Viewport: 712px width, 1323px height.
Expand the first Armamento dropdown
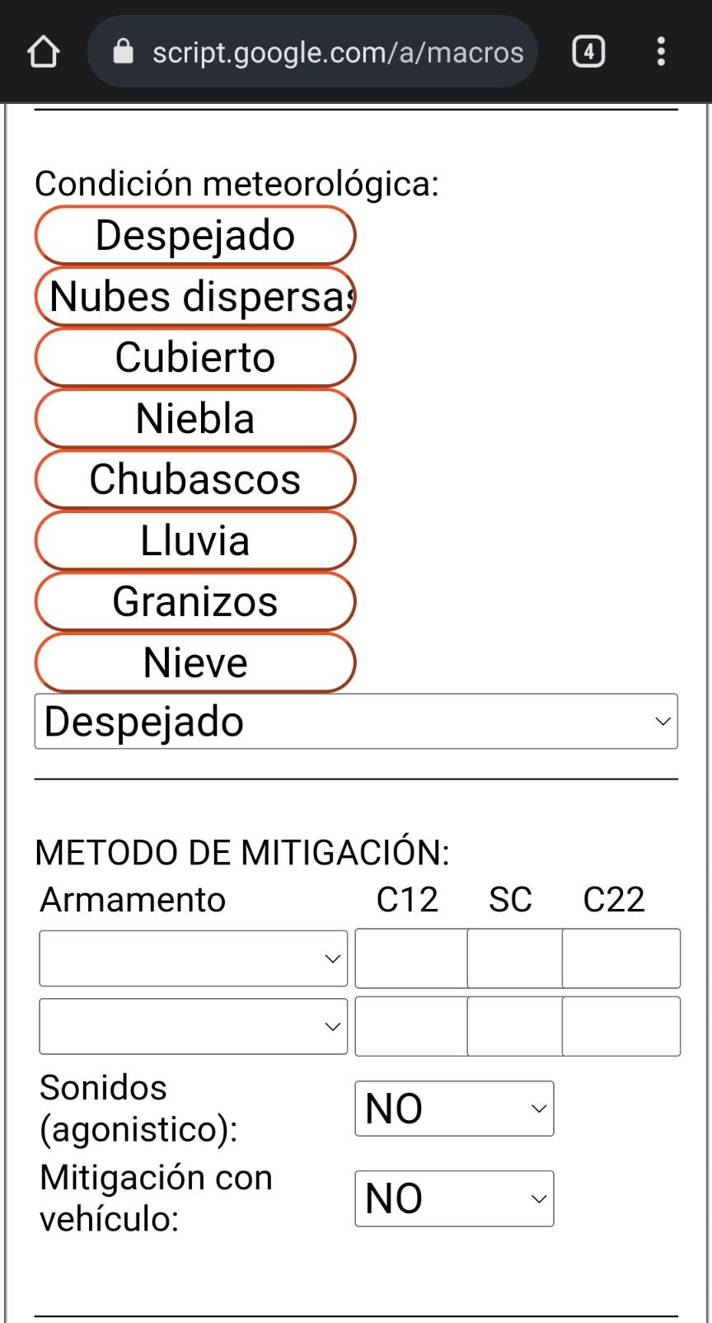194,958
